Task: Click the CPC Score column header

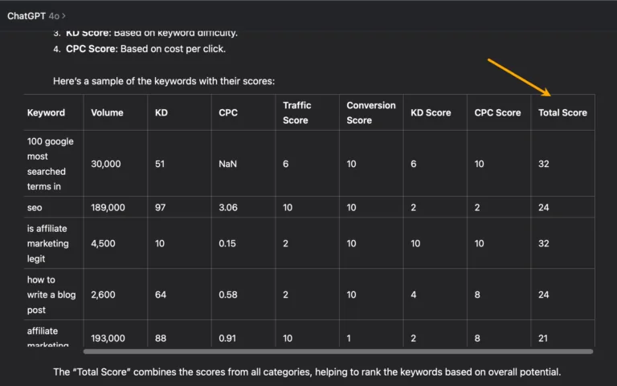Action: pyautogui.click(x=497, y=113)
